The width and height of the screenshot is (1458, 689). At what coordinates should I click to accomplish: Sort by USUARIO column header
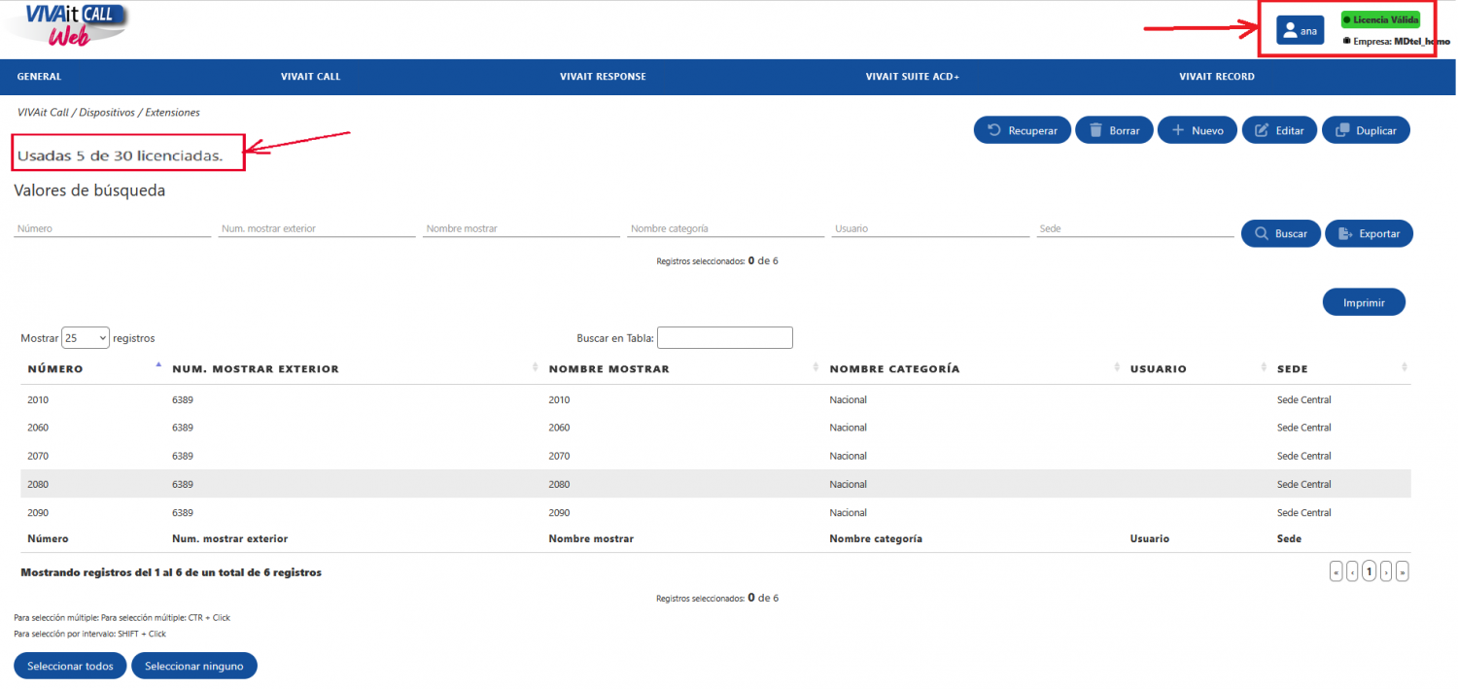[x=1197, y=369]
